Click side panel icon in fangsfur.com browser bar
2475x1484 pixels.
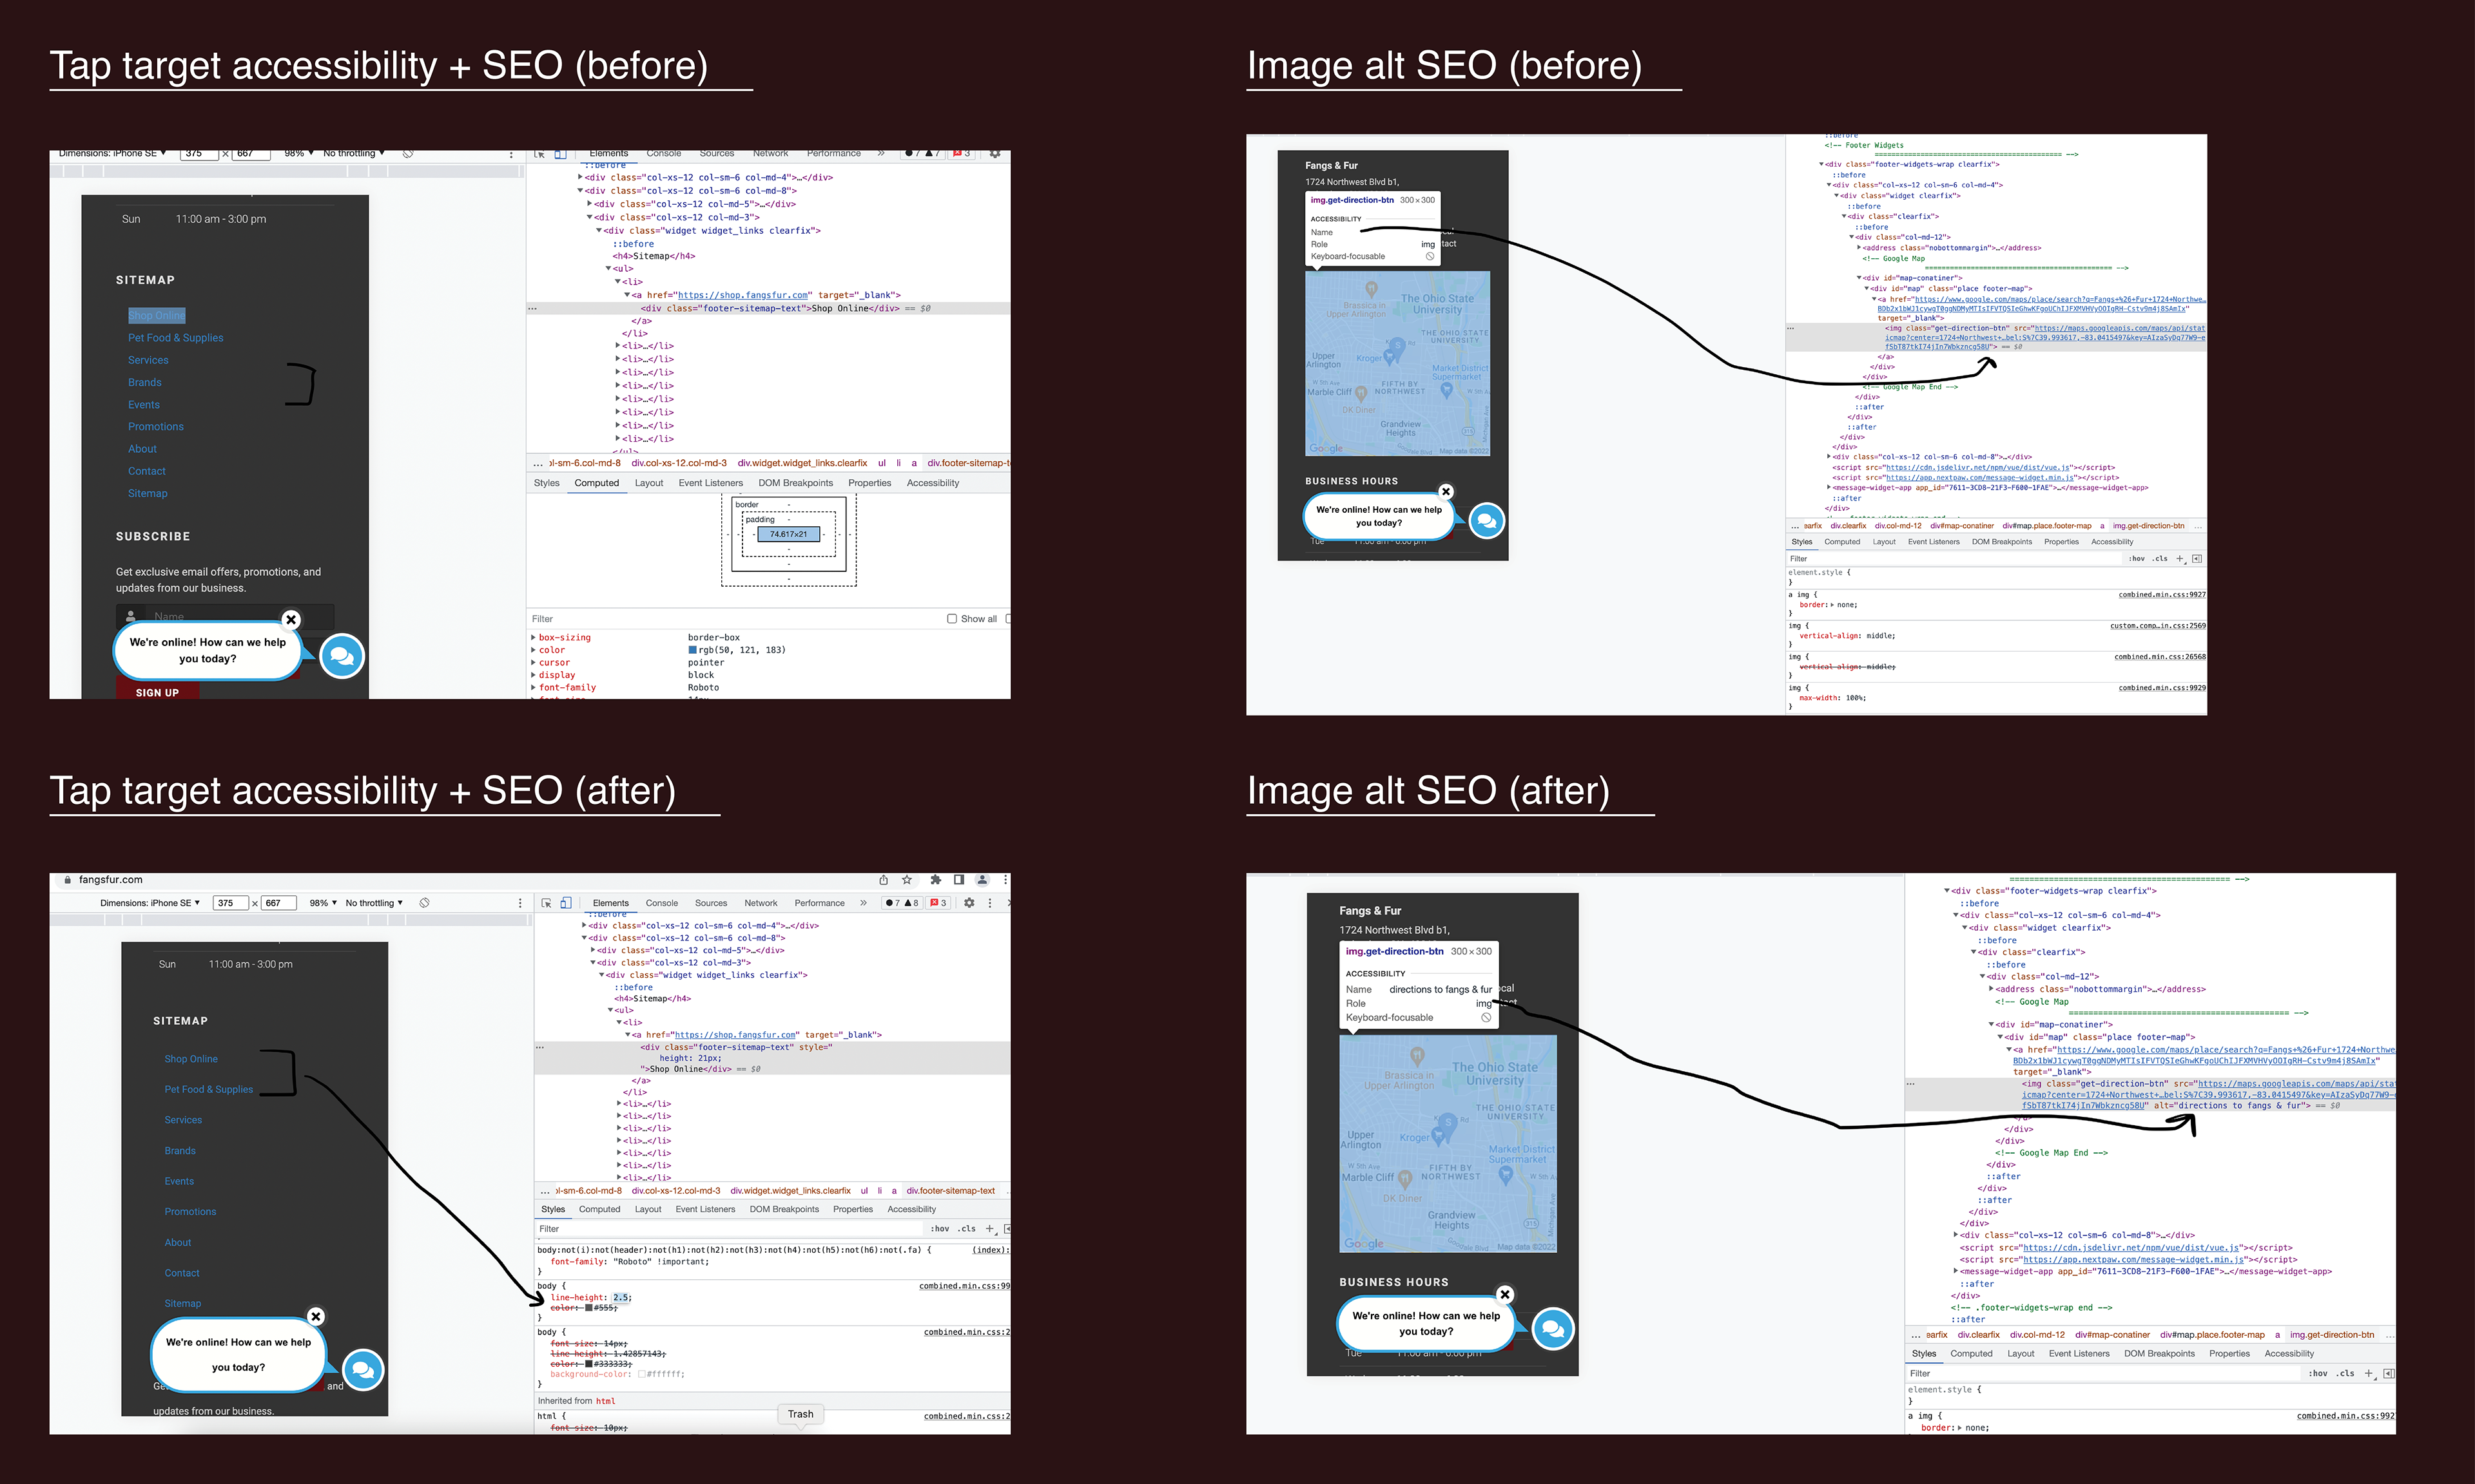click(958, 880)
